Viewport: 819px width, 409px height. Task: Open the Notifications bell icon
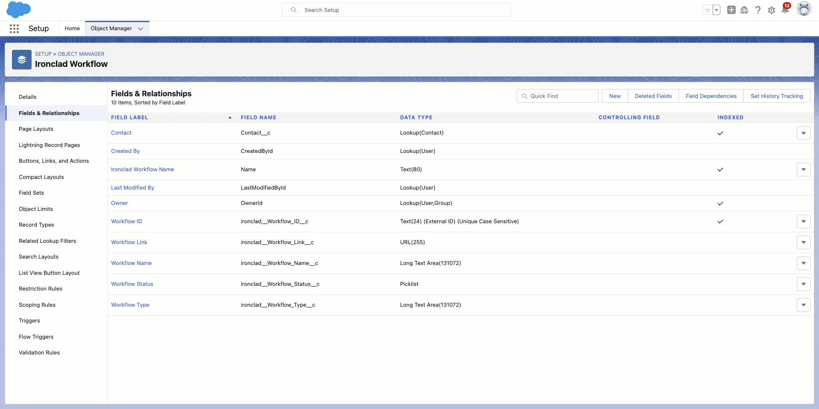[x=785, y=9]
